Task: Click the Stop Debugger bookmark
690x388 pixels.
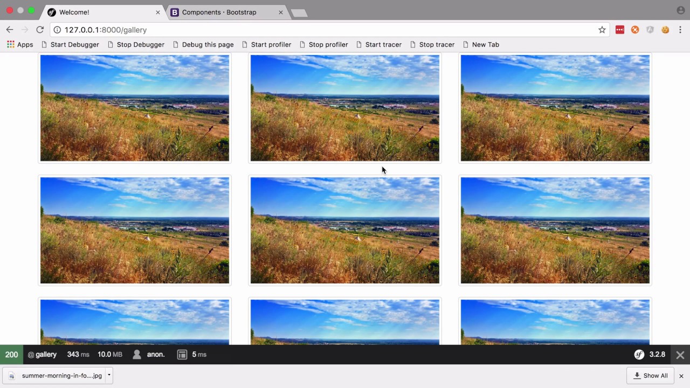Action: coord(136,45)
